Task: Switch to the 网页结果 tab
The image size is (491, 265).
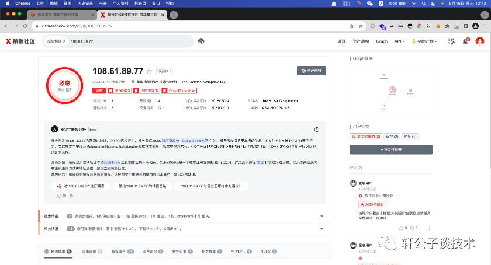Action: (58, 251)
